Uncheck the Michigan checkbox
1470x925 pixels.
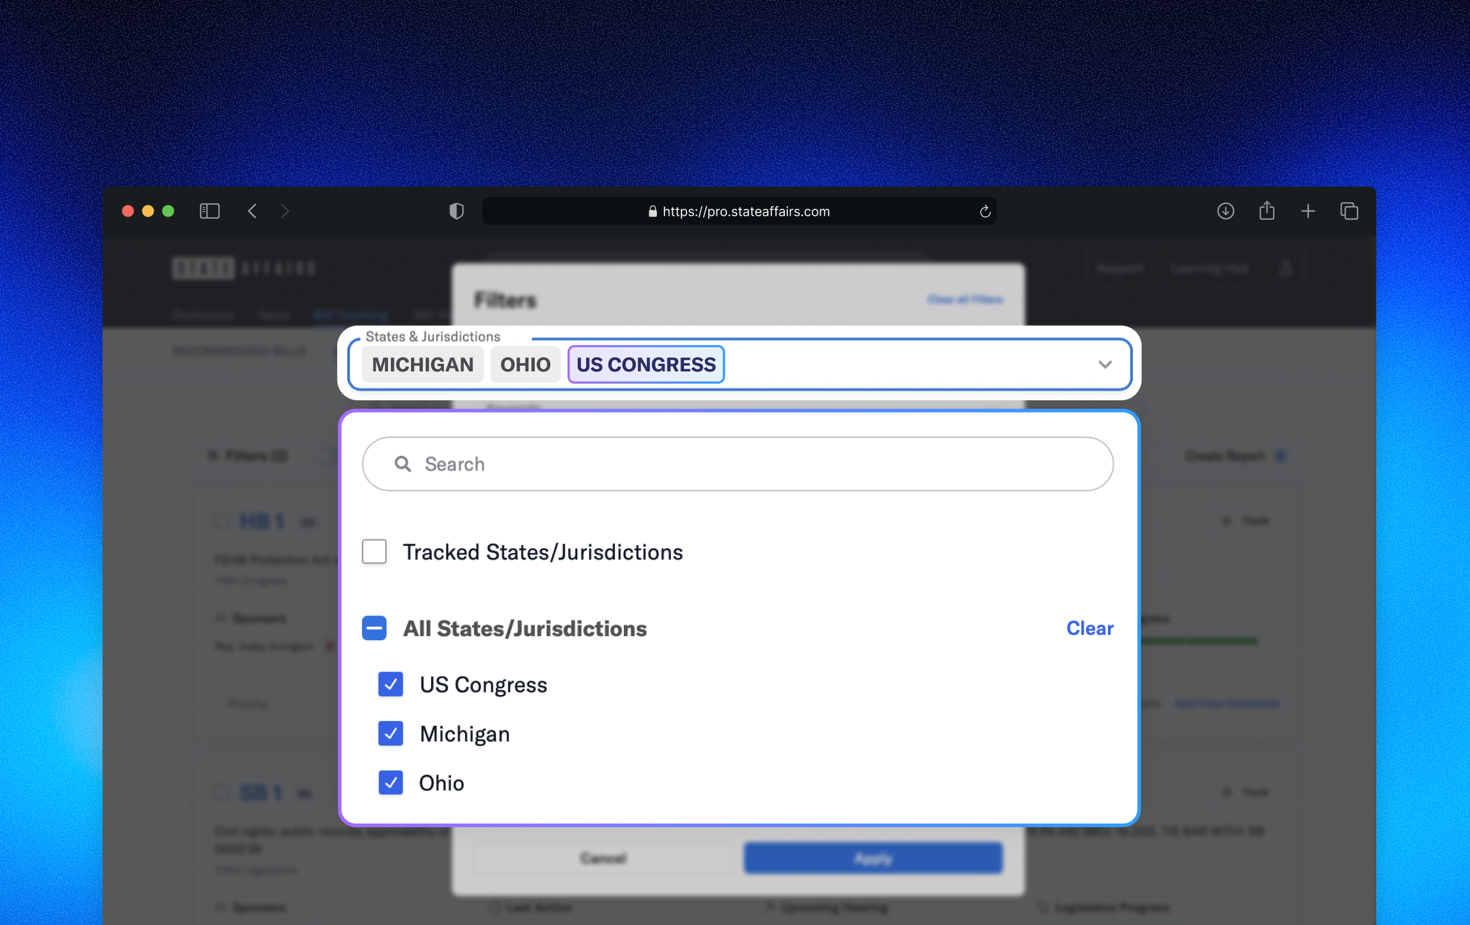pos(391,733)
